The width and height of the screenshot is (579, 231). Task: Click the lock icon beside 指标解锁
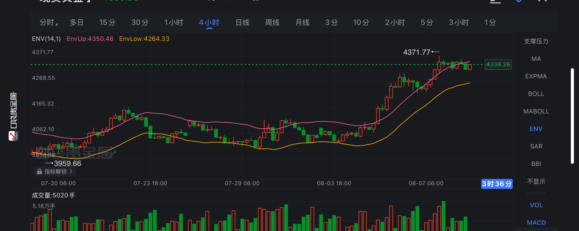click(39, 171)
